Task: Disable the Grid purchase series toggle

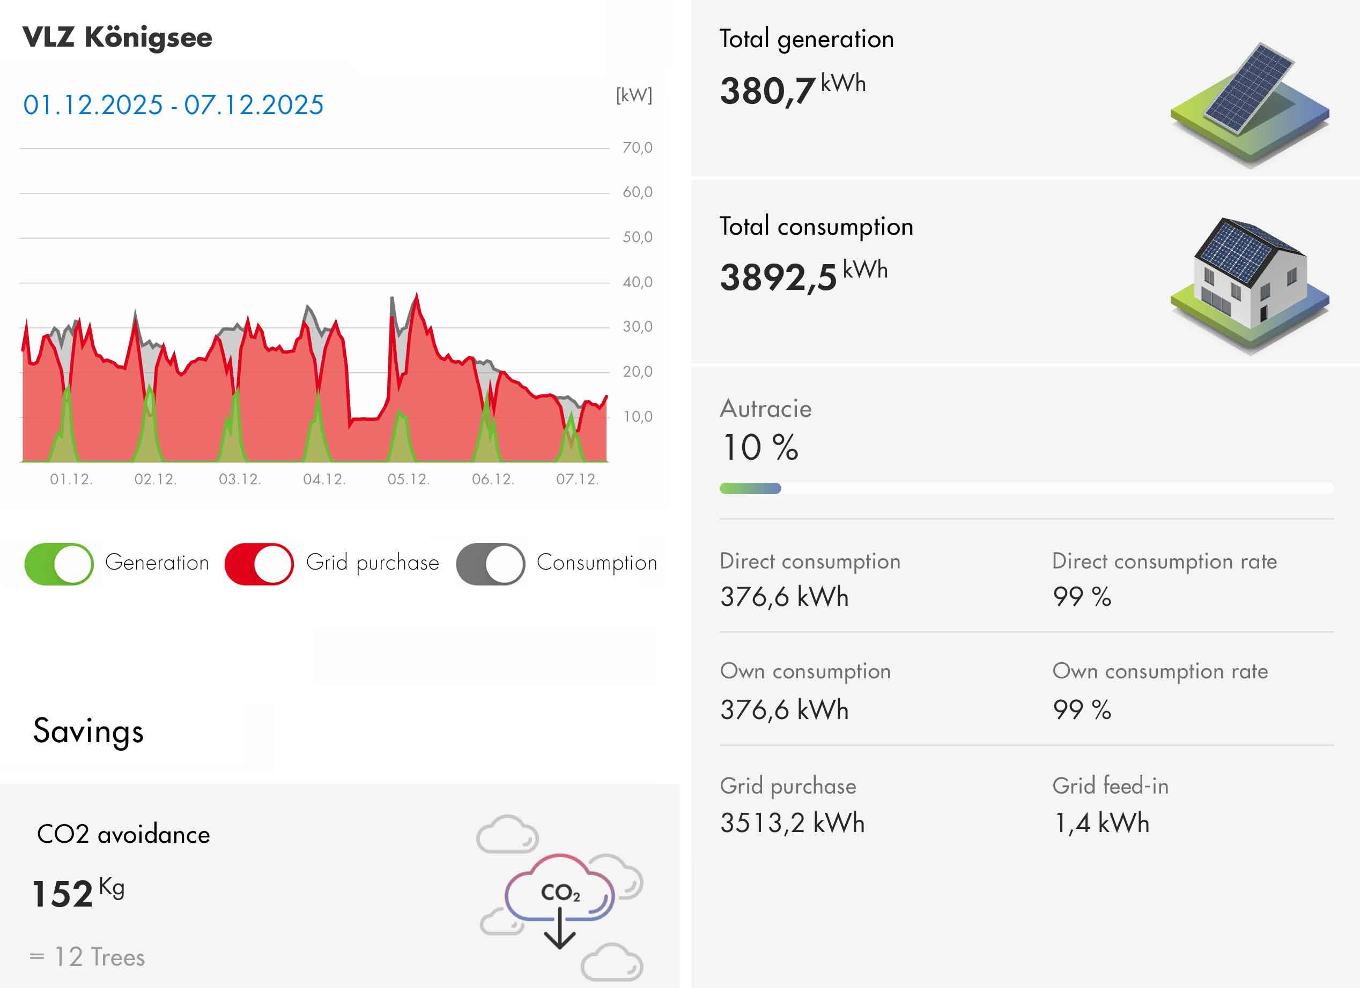Action: (259, 564)
